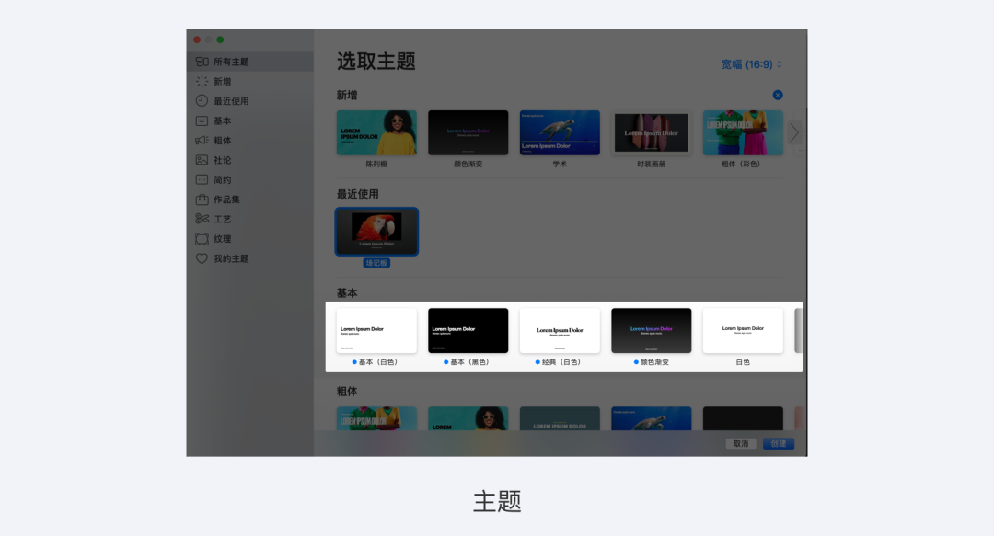Choose the 陈列橱 theme thumbnail
This screenshot has height=536, width=994.
[376, 132]
